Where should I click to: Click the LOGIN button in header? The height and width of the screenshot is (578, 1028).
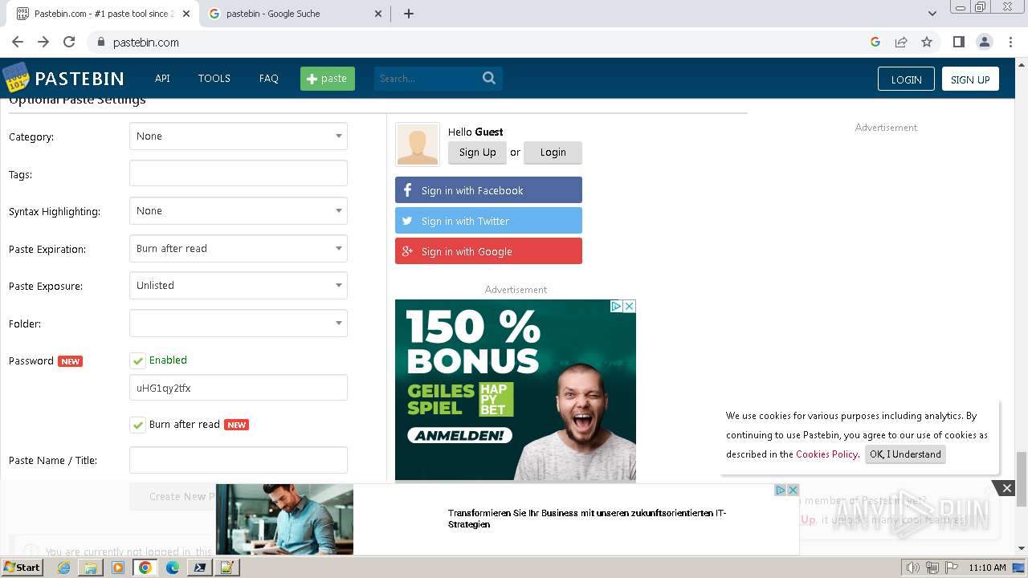point(906,79)
